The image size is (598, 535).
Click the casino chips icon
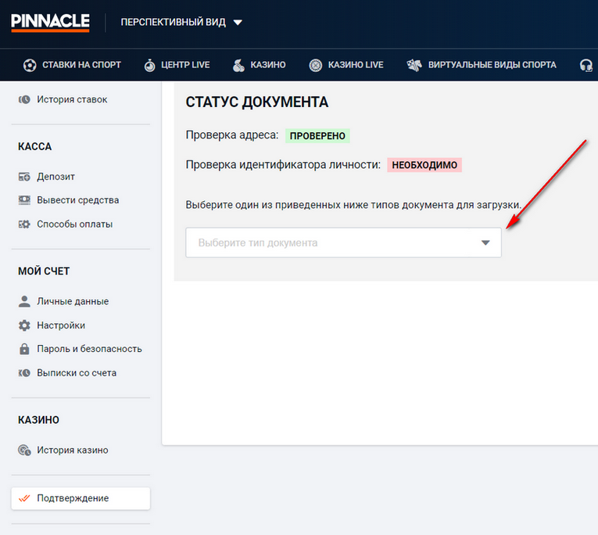(x=238, y=65)
